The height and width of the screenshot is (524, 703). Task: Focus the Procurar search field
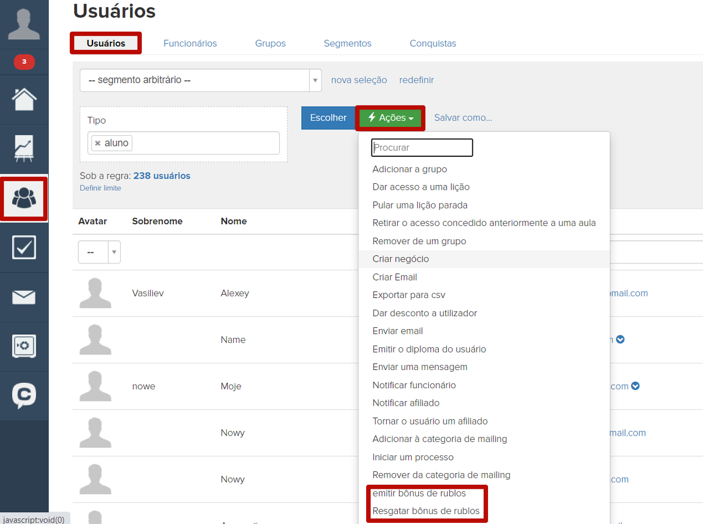pyautogui.click(x=422, y=148)
